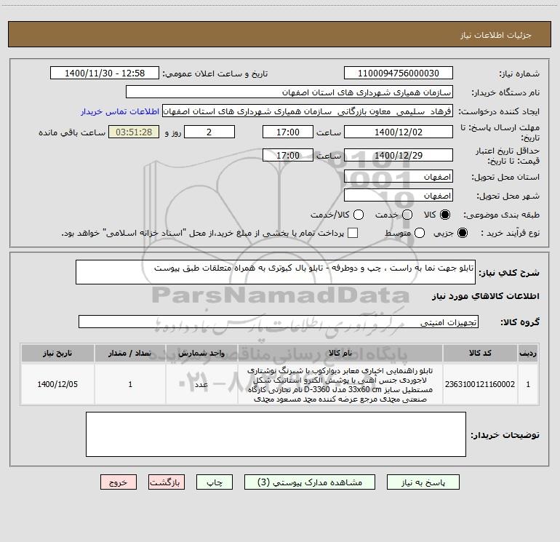
Task: Click the product name description cell
Action: click(340, 384)
